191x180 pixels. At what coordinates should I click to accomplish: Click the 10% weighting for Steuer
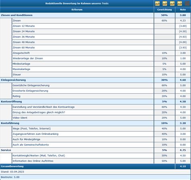pos(164,74)
